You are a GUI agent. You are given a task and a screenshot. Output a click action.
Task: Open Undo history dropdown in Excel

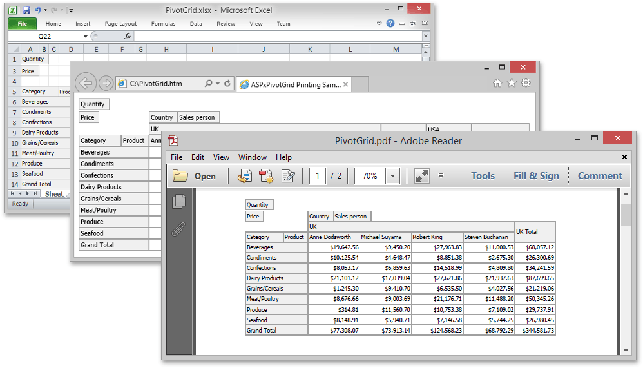coord(45,10)
